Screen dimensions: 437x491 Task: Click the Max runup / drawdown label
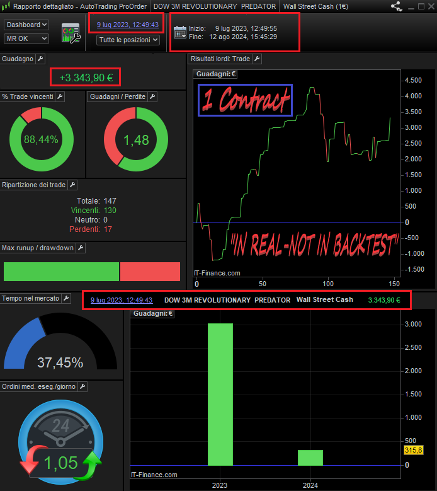click(38, 248)
